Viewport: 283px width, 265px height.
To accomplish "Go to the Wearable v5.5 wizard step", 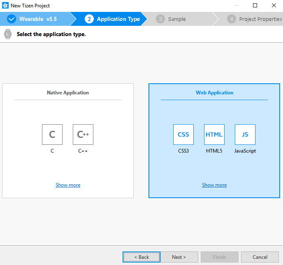I will pos(38,19).
